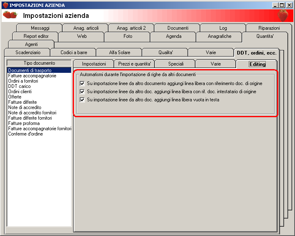Screen dimensions: 295x236
Task: Choose Note di accredito fornitori
Action: pyautogui.click(x=39, y=113)
